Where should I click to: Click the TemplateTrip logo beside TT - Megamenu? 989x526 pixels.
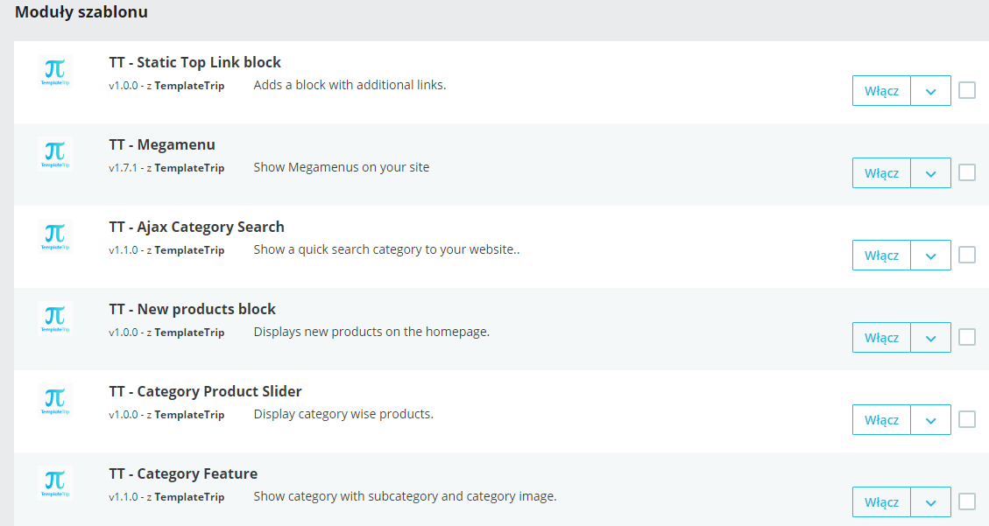pos(54,154)
